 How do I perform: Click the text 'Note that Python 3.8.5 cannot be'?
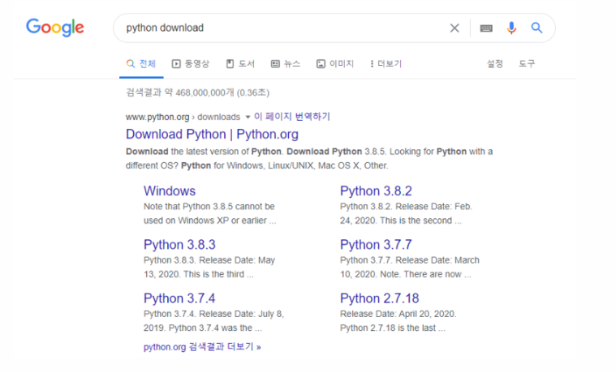coord(209,207)
